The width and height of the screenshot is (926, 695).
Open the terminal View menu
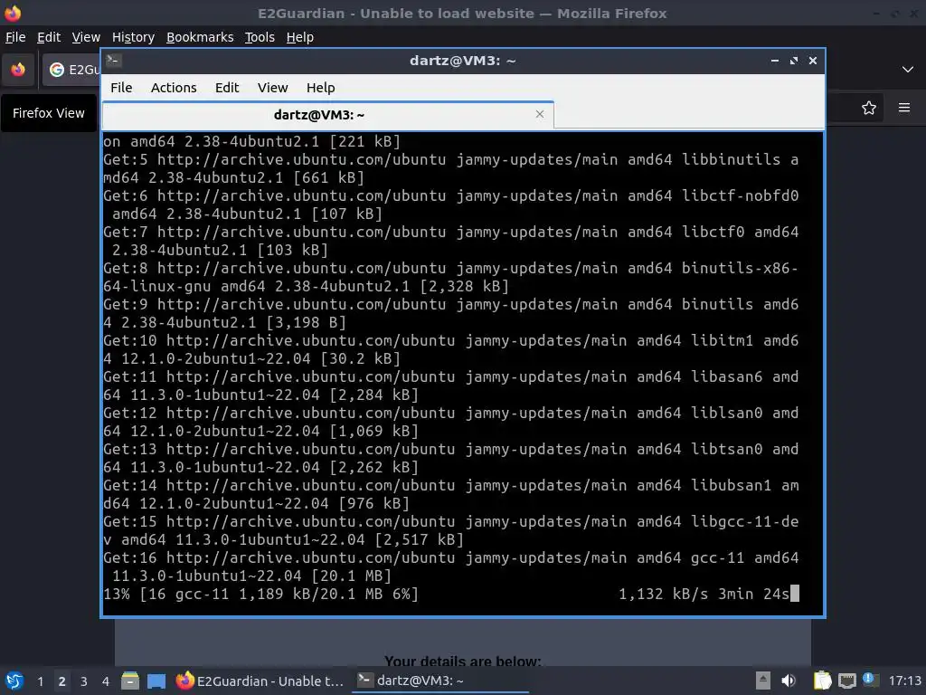click(272, 88)
